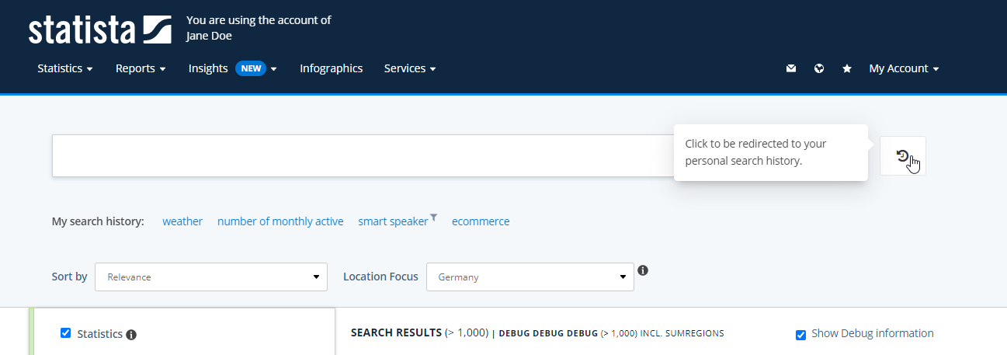This screenshot has height=355, width=1007.
Task: Click into the main search field
Action: pyautogui.click(x=363, y=155)
